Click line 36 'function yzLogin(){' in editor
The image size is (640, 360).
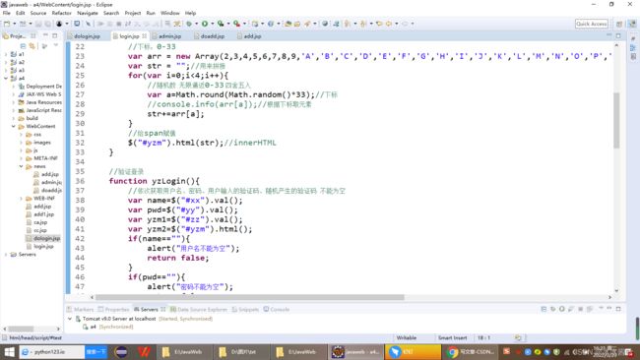155,181
